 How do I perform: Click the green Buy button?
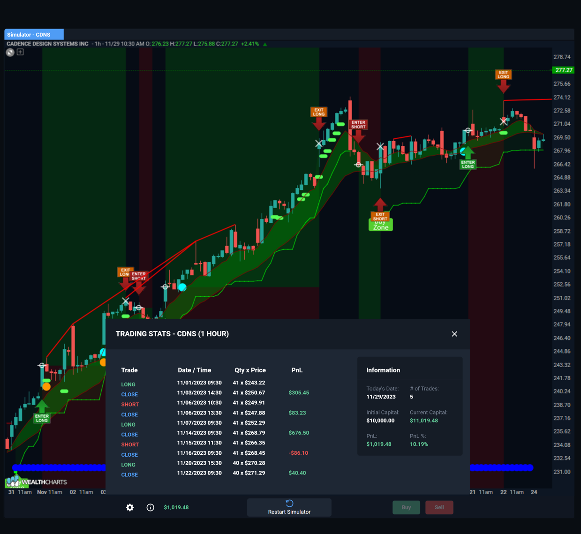(x=406, y=507)
